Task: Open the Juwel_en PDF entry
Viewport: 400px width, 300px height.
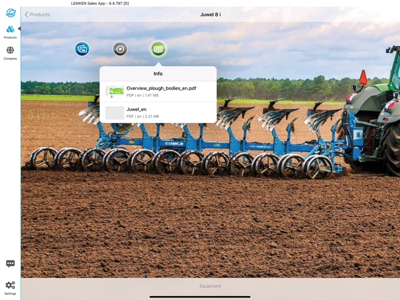Action: pos(158,113)
